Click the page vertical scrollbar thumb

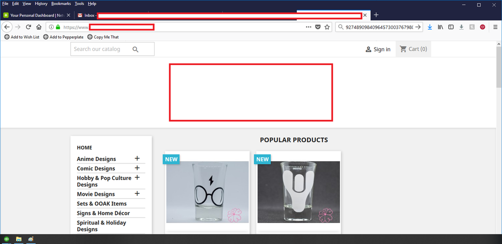499,67
